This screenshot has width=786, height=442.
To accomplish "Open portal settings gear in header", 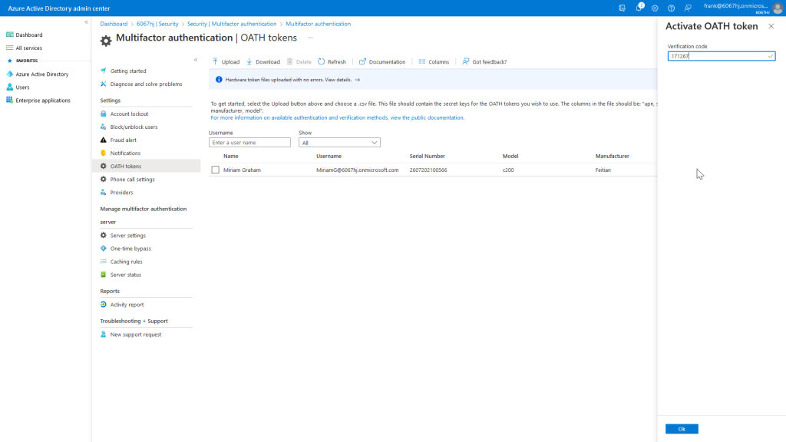I will coord(655,8).
